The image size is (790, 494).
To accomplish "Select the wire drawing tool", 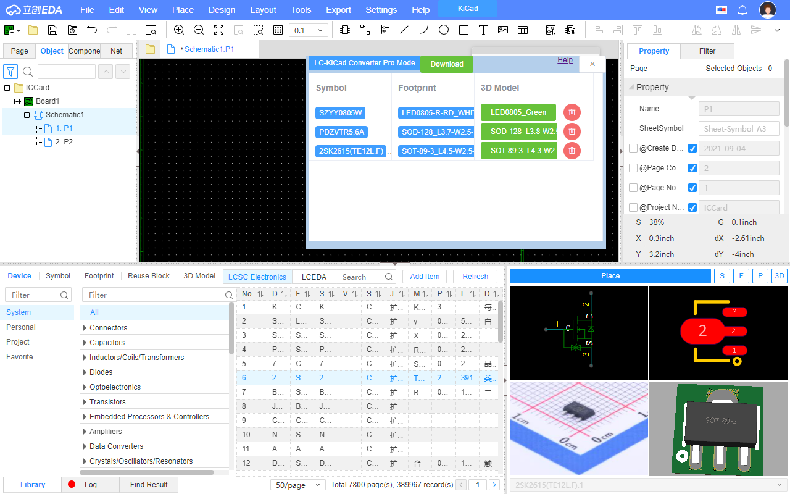I will [x=365, y=30].
